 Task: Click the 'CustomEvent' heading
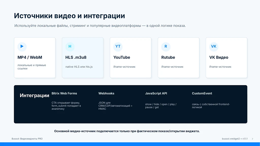(202, 93)
